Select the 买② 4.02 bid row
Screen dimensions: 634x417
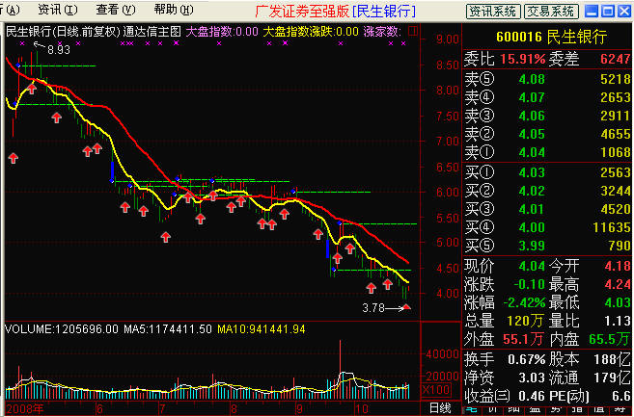(547, 191)
